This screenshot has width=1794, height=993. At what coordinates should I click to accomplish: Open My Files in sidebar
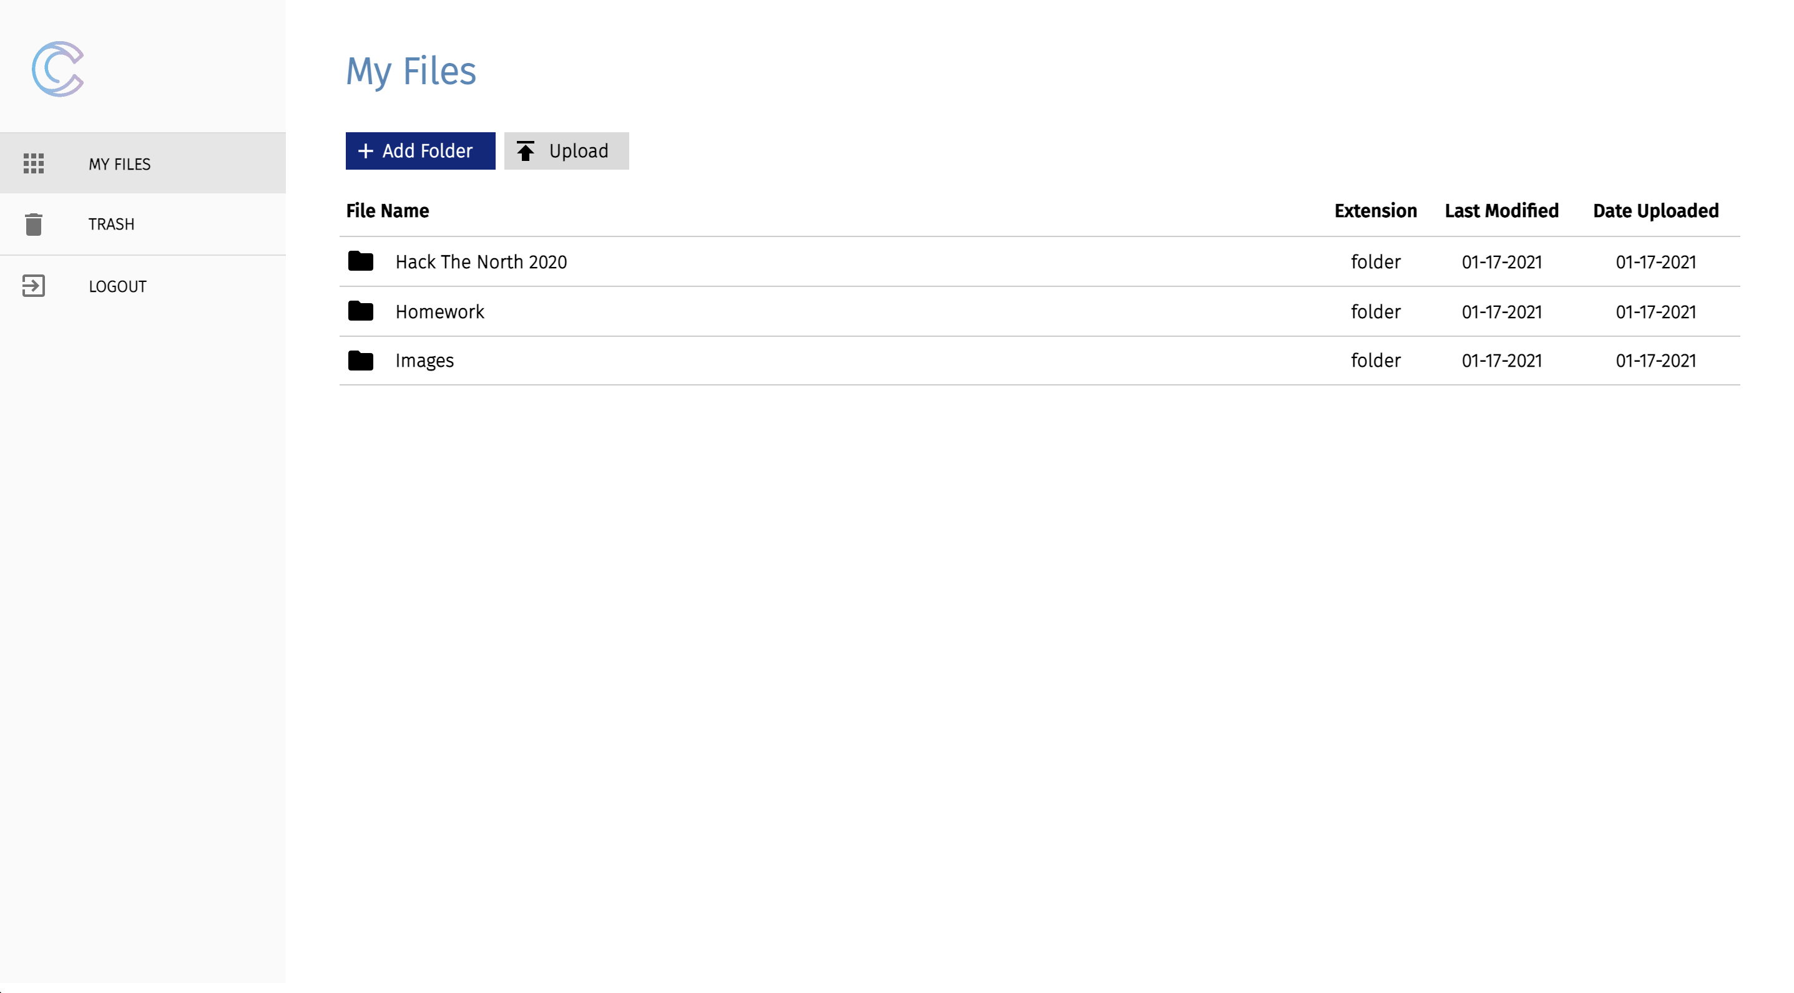click(120, 164)
